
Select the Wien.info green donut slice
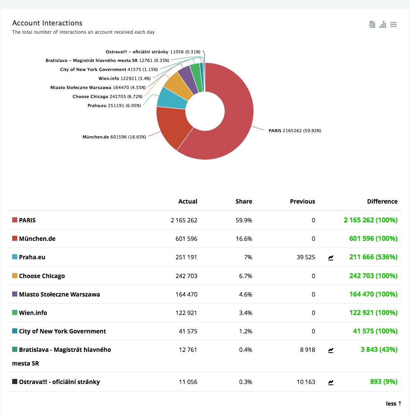click(x=197, y=77)
